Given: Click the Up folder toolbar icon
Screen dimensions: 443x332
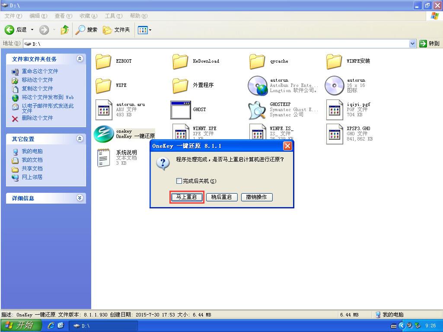Looking at the screenshot, I should click(65, 30).
